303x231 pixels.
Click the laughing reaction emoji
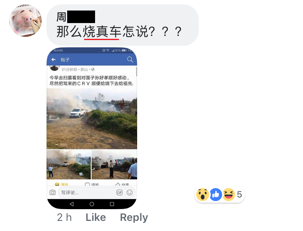point(229,195)
